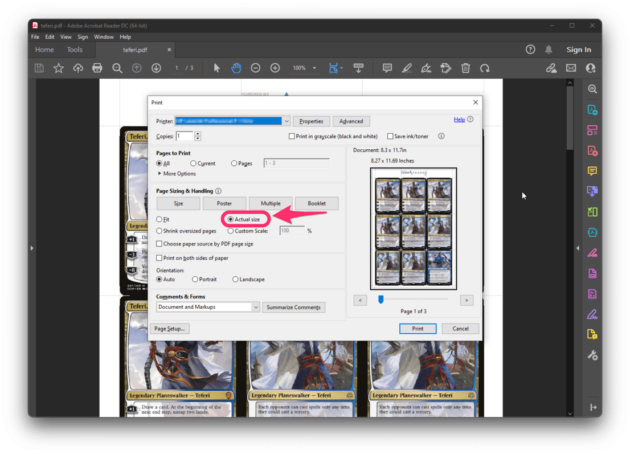Open the Printer selection dropdown

pos(287,121)
